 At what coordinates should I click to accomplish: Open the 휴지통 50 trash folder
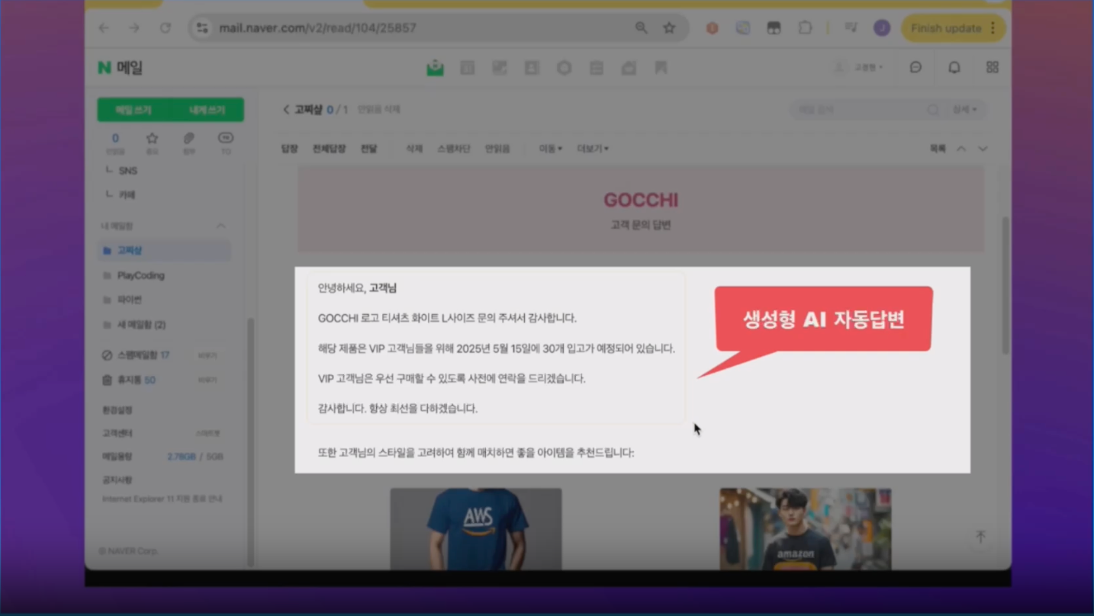tap(137, 380)
